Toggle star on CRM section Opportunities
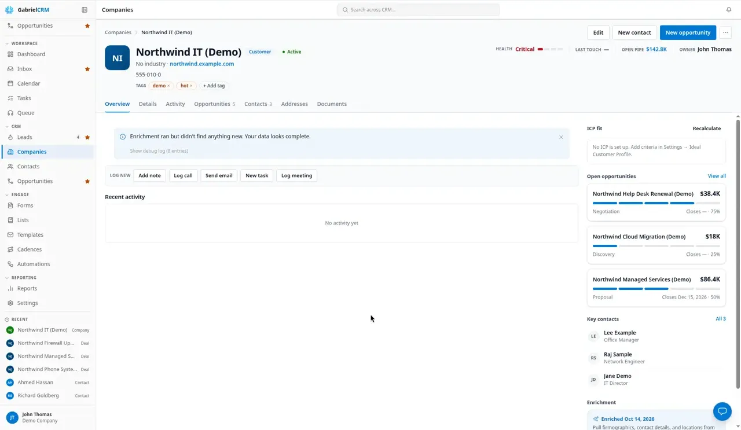 87,181
